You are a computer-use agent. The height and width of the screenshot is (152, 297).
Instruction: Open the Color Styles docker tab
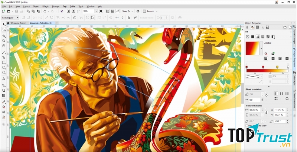click(x=294, y=80)
